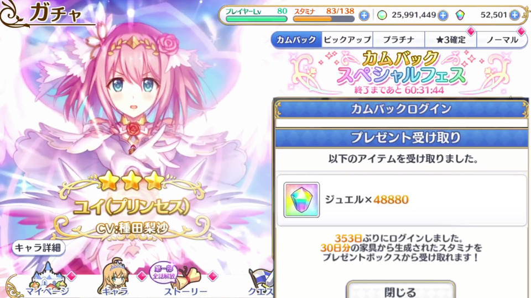This screenshot has width=531, height=298.
Task: Close the present dialog with 閉じる
Action: pos(400,291)
